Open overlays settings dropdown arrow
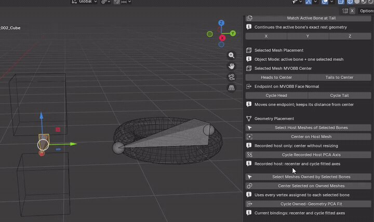 [331, 2]
